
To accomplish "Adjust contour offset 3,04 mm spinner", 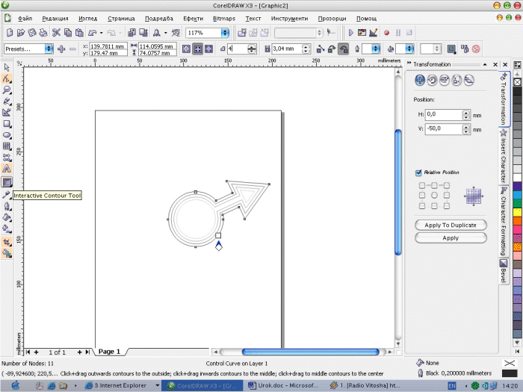I will point(306,49).
